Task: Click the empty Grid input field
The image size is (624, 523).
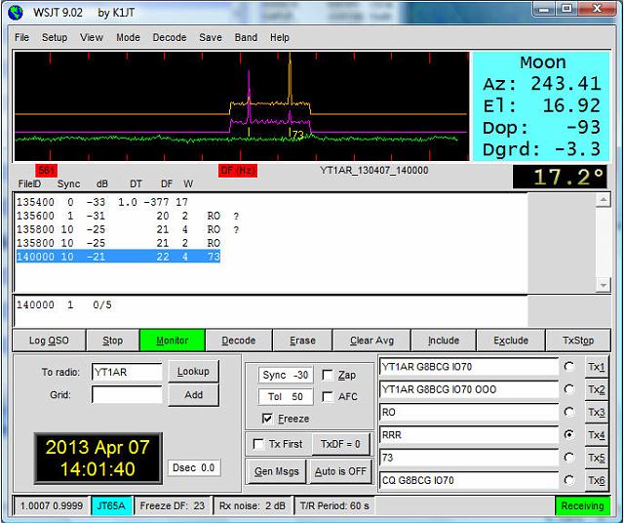Action: 127,395
